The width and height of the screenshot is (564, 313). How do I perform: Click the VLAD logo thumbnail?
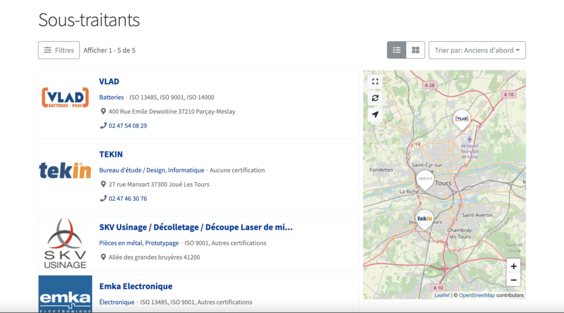[x=65, y=97]
